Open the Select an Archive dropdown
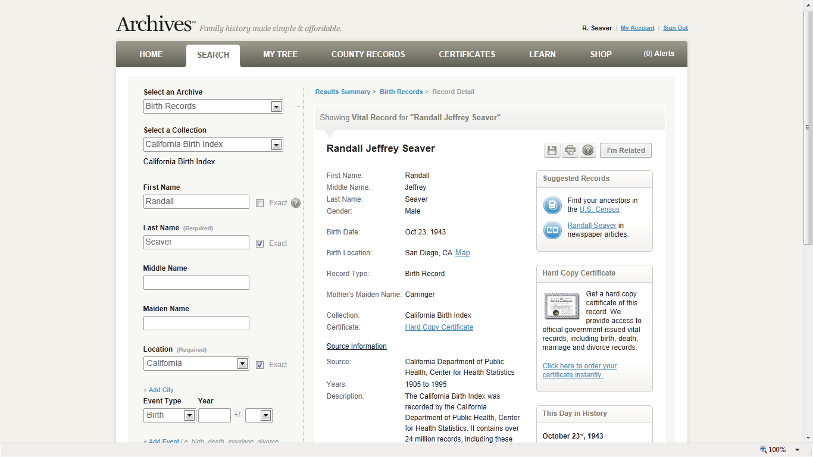The width and height of the screenshot is (813, 457). (213, 107)
